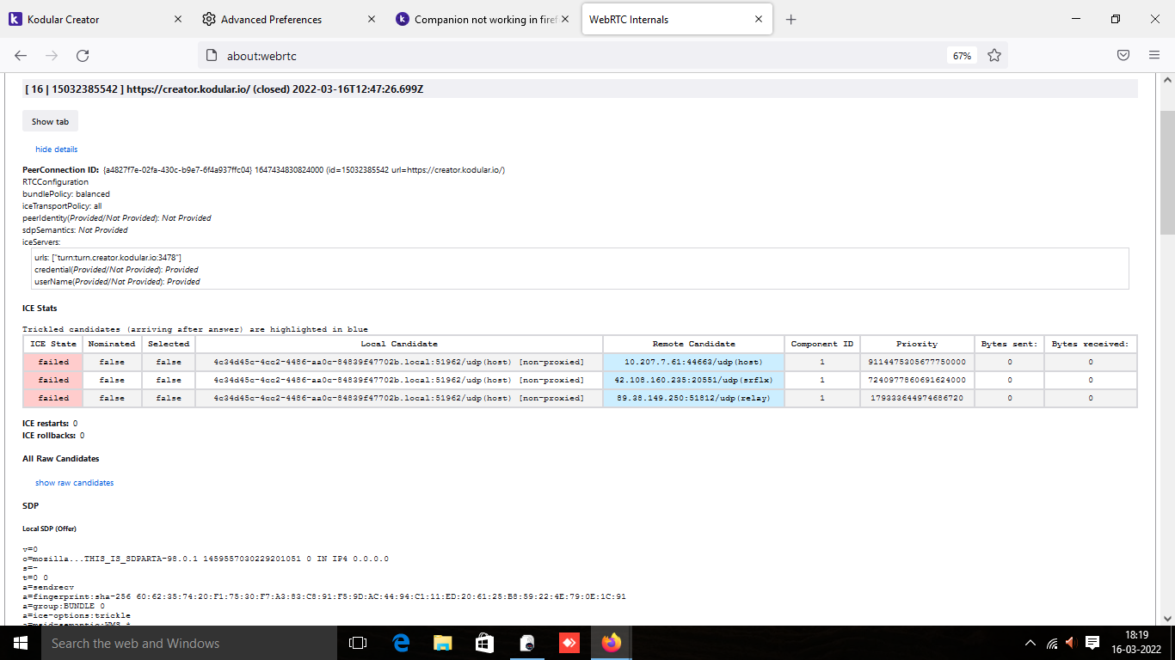Viewport: 1175px width, 660px height.
Task: Select the WebRTC Internals tab
Action: [x=676, y=20]
